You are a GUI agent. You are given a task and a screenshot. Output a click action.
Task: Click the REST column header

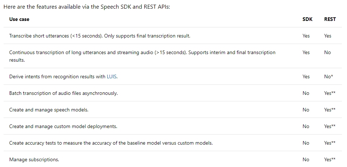(330, 19)
